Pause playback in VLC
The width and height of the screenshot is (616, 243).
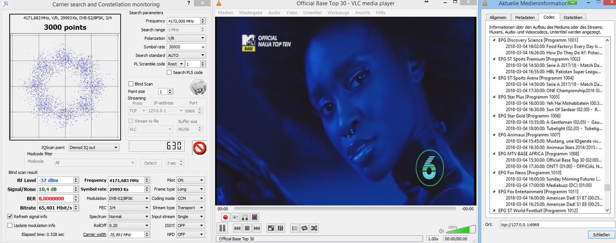tap(223, 228)
